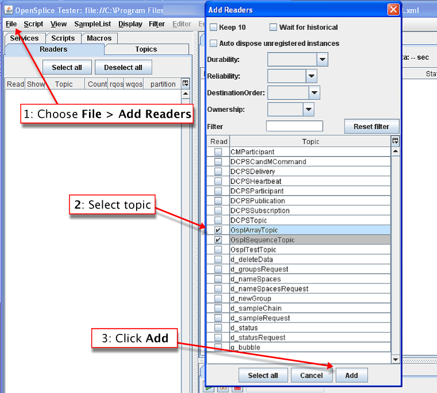
Task: Open the SampleList menu
Action: point(92,24)
